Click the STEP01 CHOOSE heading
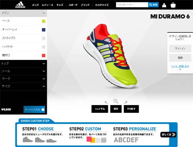 pyautogui.click(x=38, y=129)
